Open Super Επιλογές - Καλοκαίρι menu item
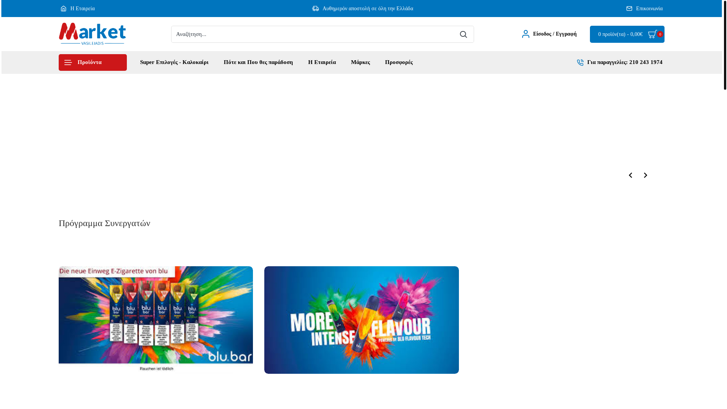This screenshot has height=409, width=727. point(174,62)
